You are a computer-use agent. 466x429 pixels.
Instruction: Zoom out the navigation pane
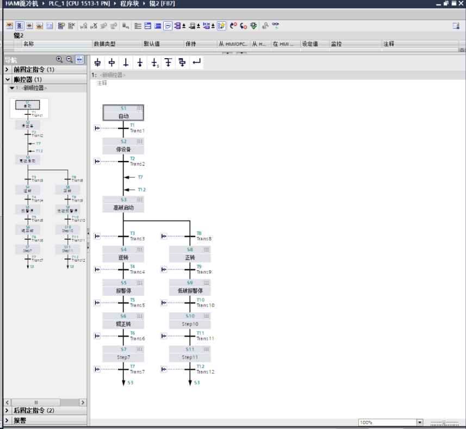click(69, 59)
